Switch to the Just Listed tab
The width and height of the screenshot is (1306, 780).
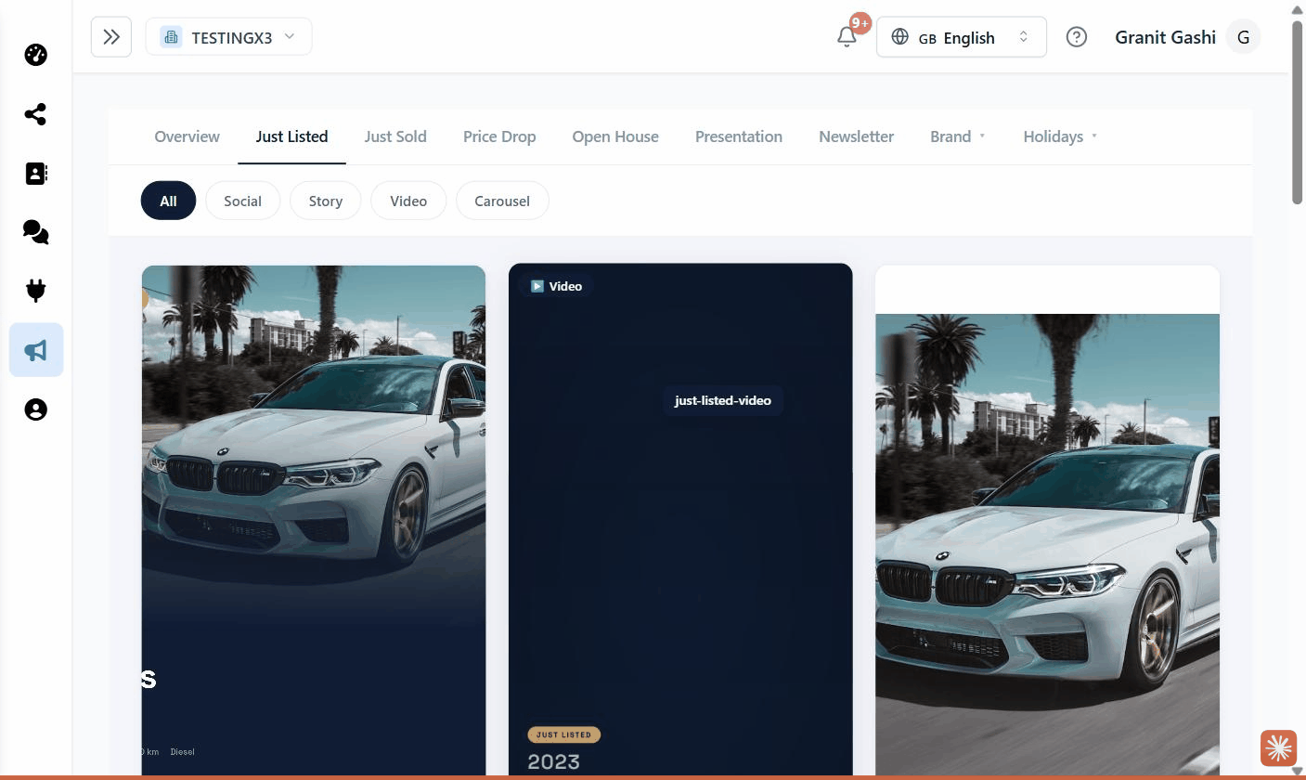(291, 136)
